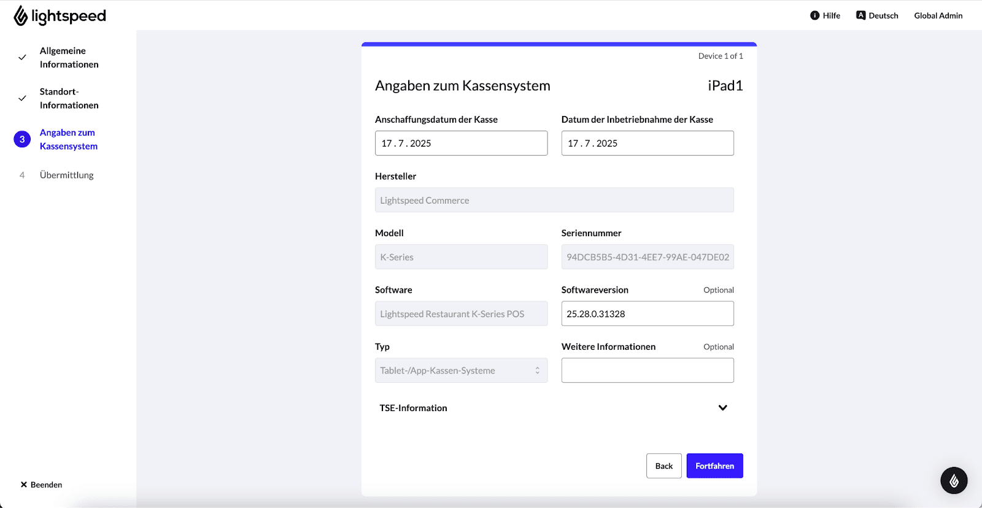Click the Back button

[x=663, y=466]
